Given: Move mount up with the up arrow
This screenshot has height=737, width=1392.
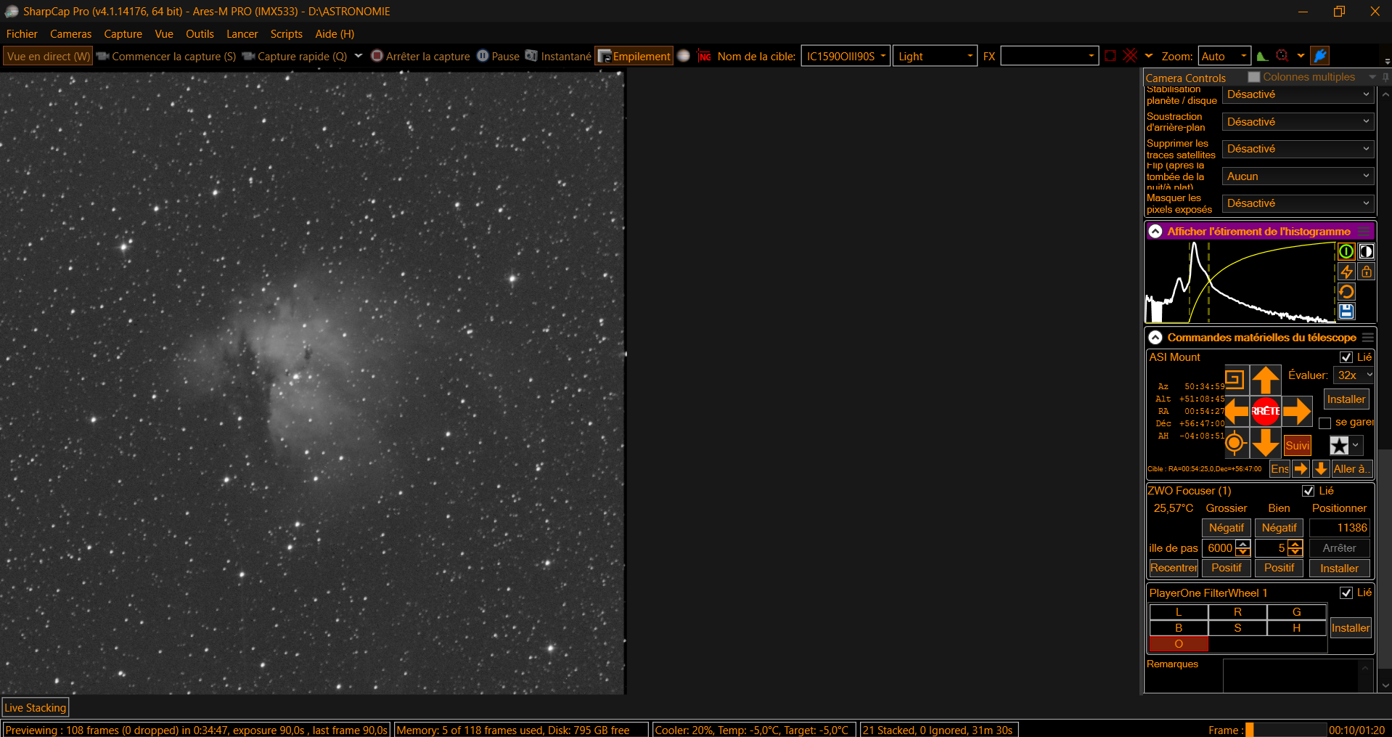Looking at the screenshot, I should click(1266, 380).
